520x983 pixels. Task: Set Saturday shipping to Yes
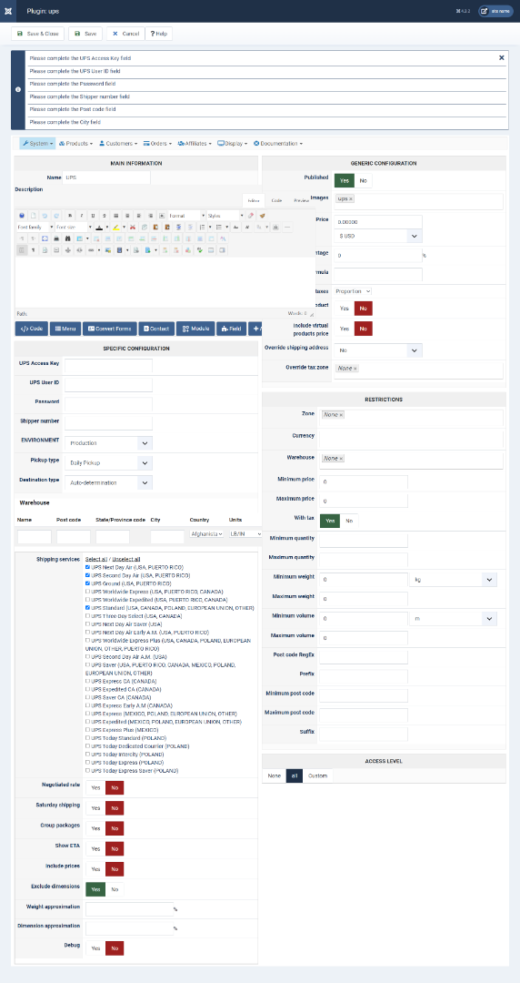click(95, 807)
